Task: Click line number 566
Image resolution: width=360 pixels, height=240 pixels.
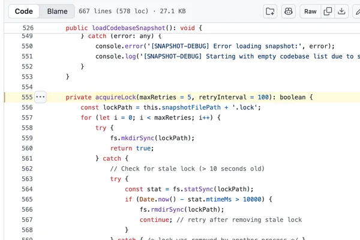Action: tap(27, 209)
